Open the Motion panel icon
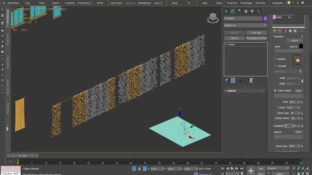Screen dimensions: 312x175 tap(246, 11)
